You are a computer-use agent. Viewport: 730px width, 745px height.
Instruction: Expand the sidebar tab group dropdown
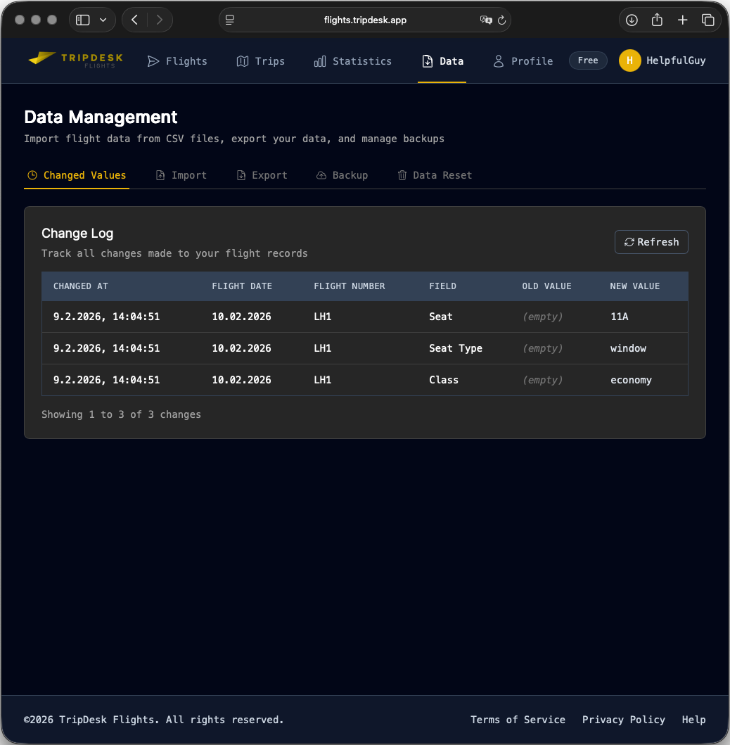pos(103,20)
